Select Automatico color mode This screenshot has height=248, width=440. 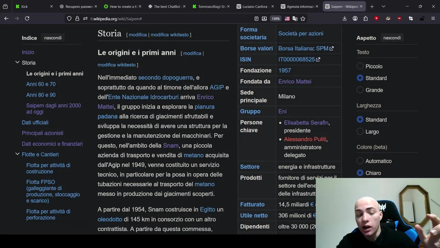pos(360,161)
